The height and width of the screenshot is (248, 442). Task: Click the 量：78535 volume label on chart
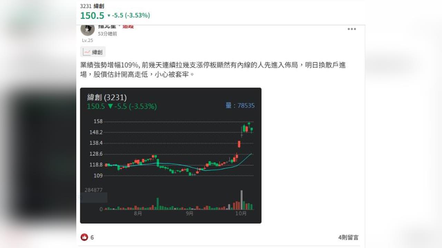pos(240,106)
